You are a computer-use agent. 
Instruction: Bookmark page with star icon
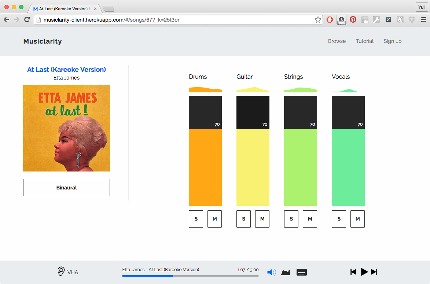(x=318, y=20)
